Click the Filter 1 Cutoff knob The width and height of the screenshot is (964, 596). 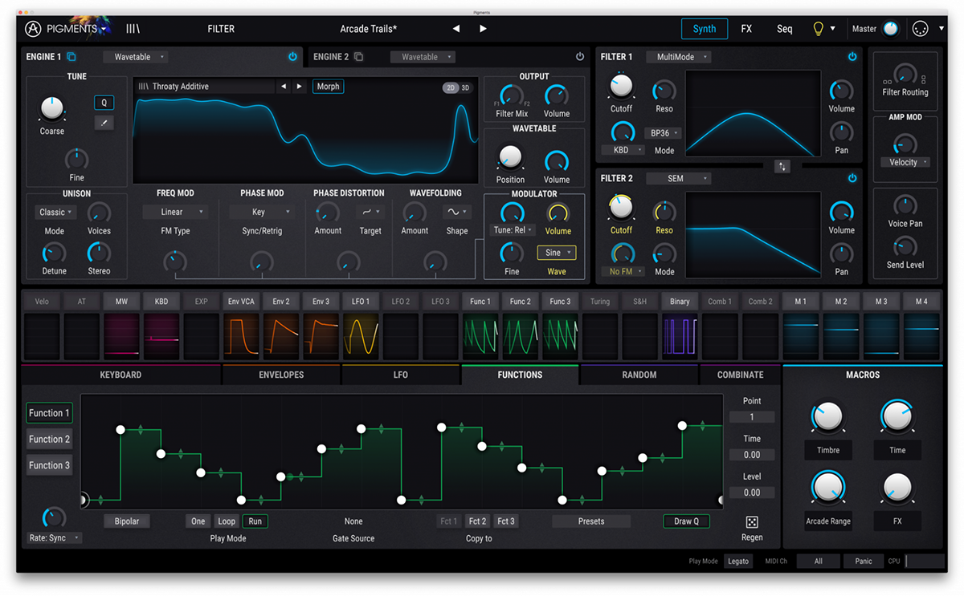click(x=621, y=86)
